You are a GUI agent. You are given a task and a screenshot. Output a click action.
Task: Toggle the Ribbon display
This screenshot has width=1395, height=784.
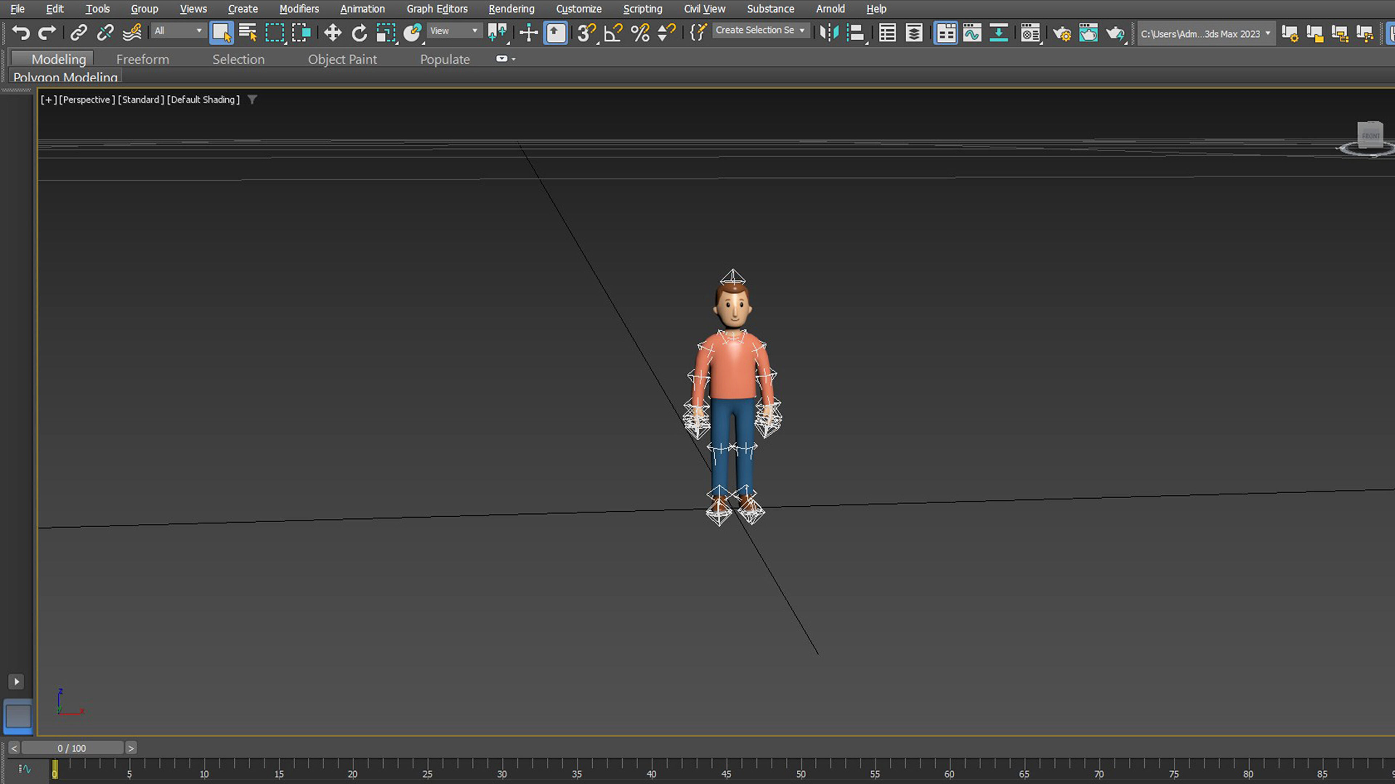[946, 33]
